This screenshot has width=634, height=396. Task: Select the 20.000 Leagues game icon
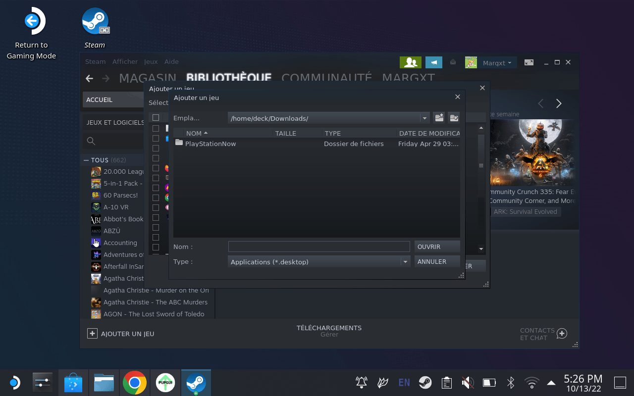point(96,172)
